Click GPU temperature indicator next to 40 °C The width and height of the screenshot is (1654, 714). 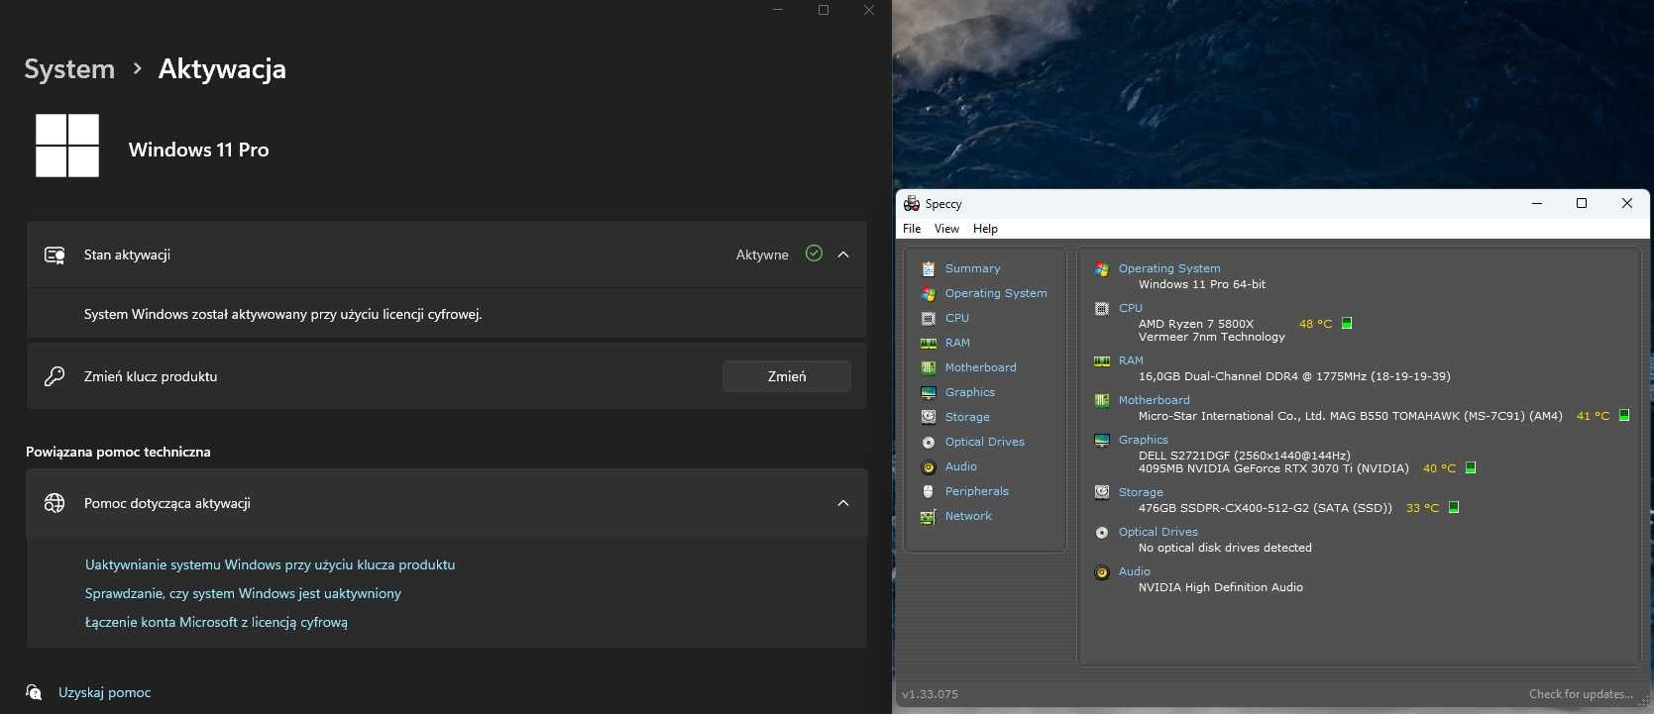(1471, 467)
